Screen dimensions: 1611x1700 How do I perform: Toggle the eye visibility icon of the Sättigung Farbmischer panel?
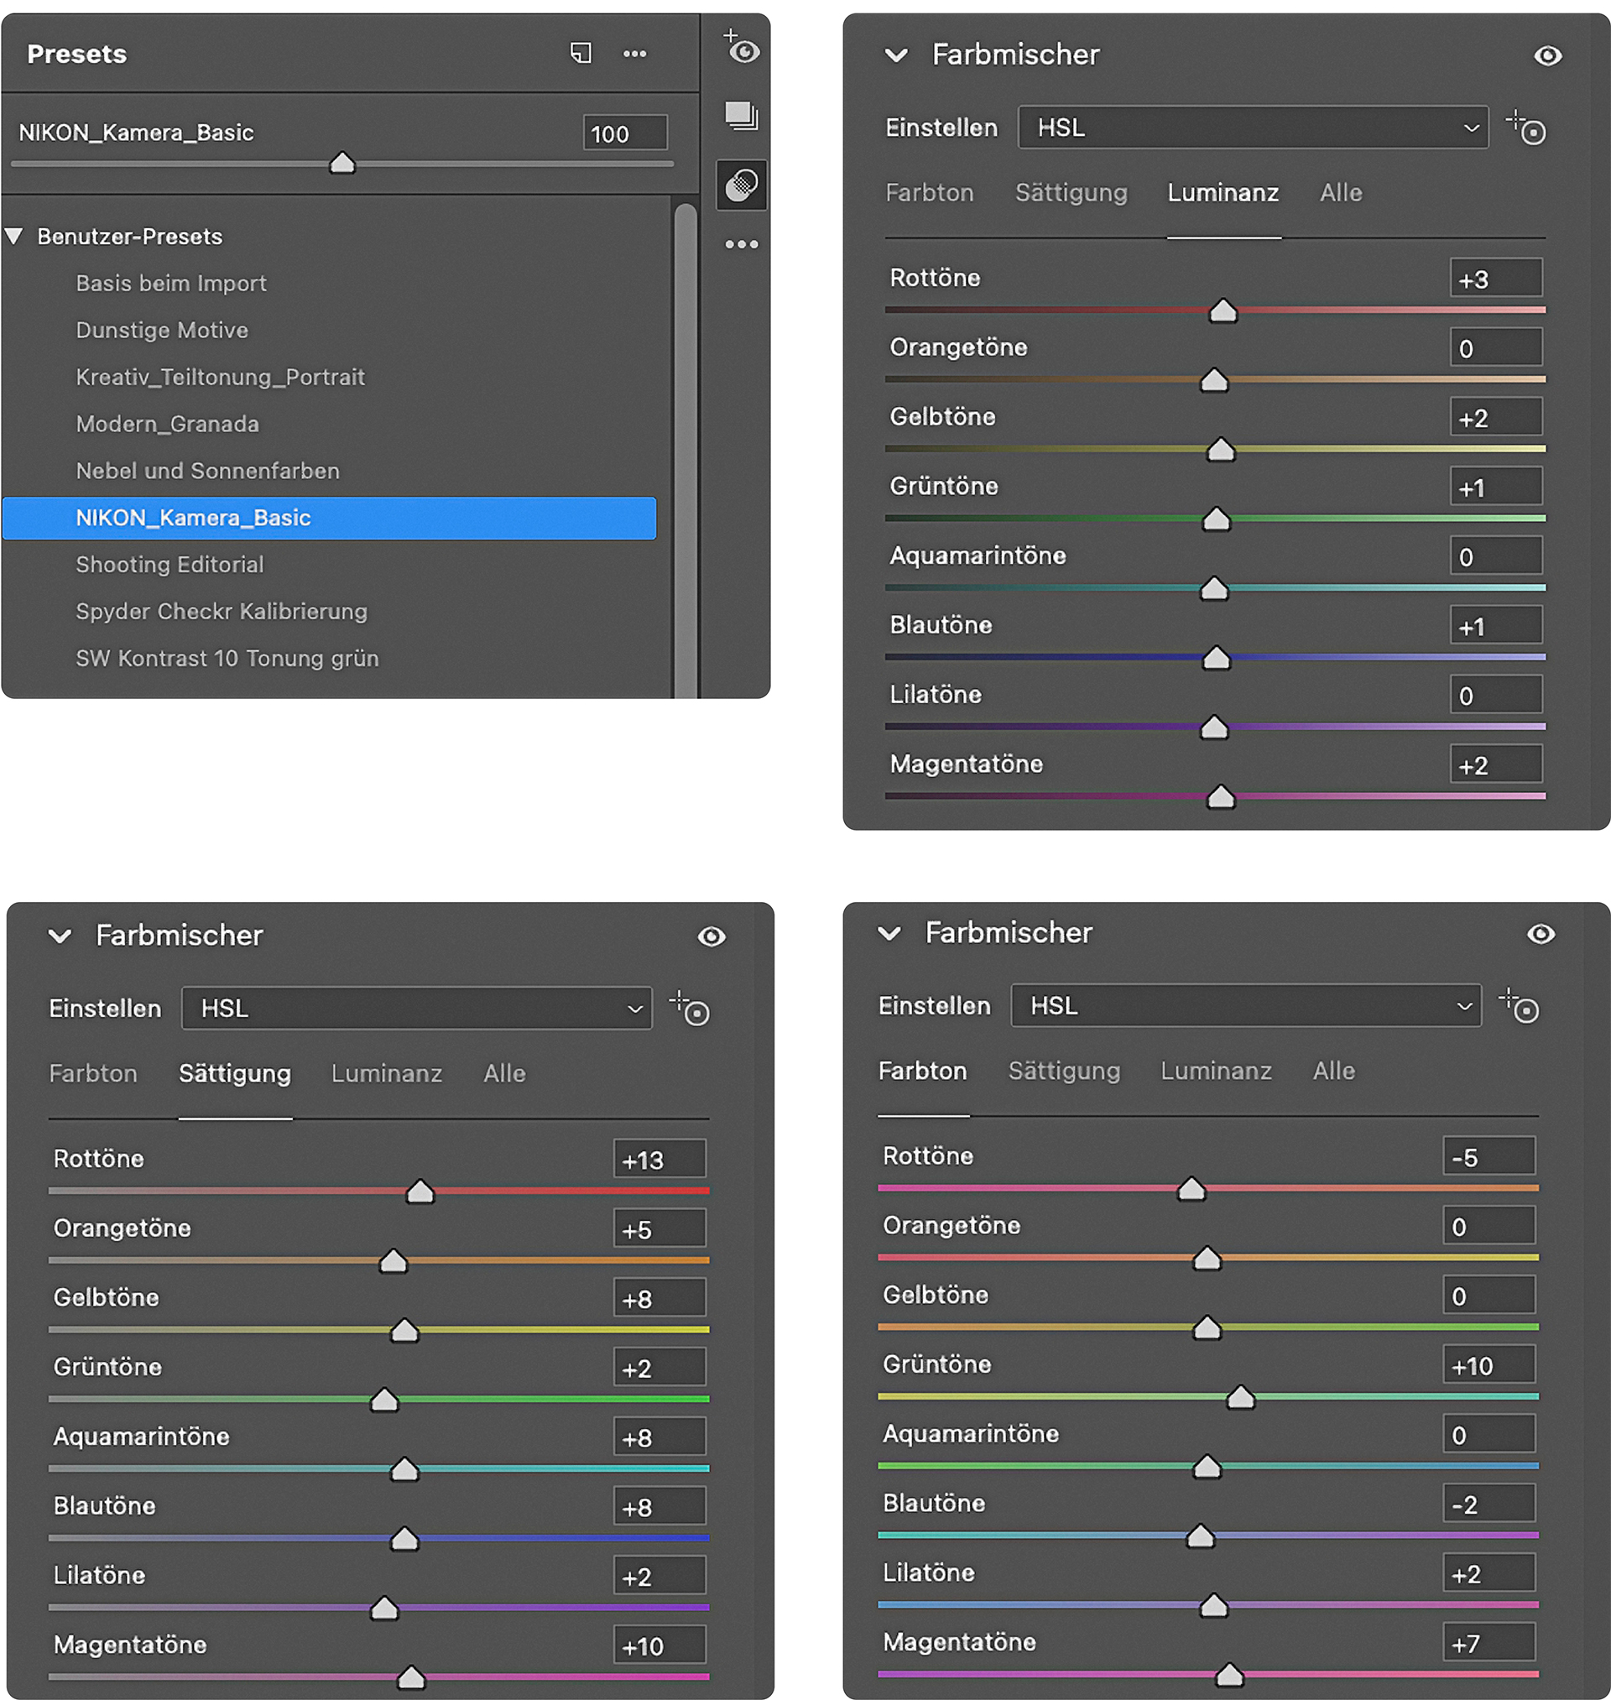tap(711, 936)
